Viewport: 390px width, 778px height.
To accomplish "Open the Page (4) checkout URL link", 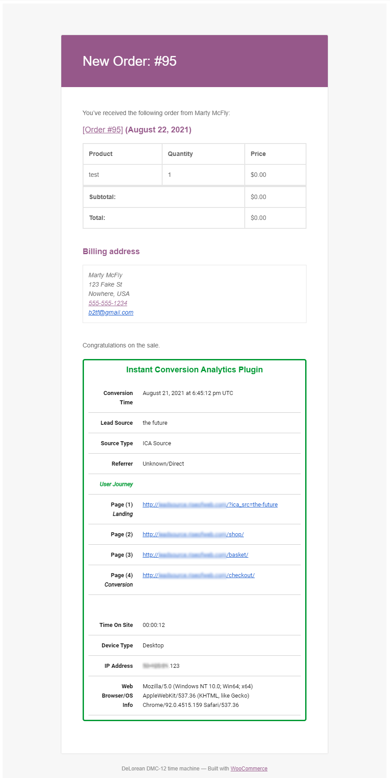I will pos(198,575).
